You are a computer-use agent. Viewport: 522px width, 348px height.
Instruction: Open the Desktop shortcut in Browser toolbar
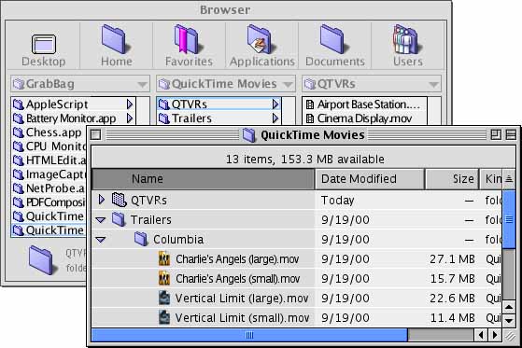point(44,49)
